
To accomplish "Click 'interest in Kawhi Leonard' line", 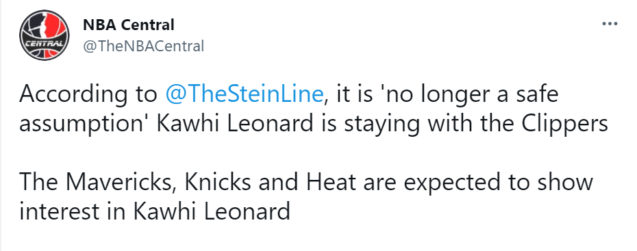I will pos(155,211).
